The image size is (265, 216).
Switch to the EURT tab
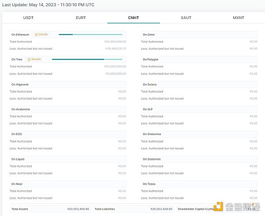(81, 18)
